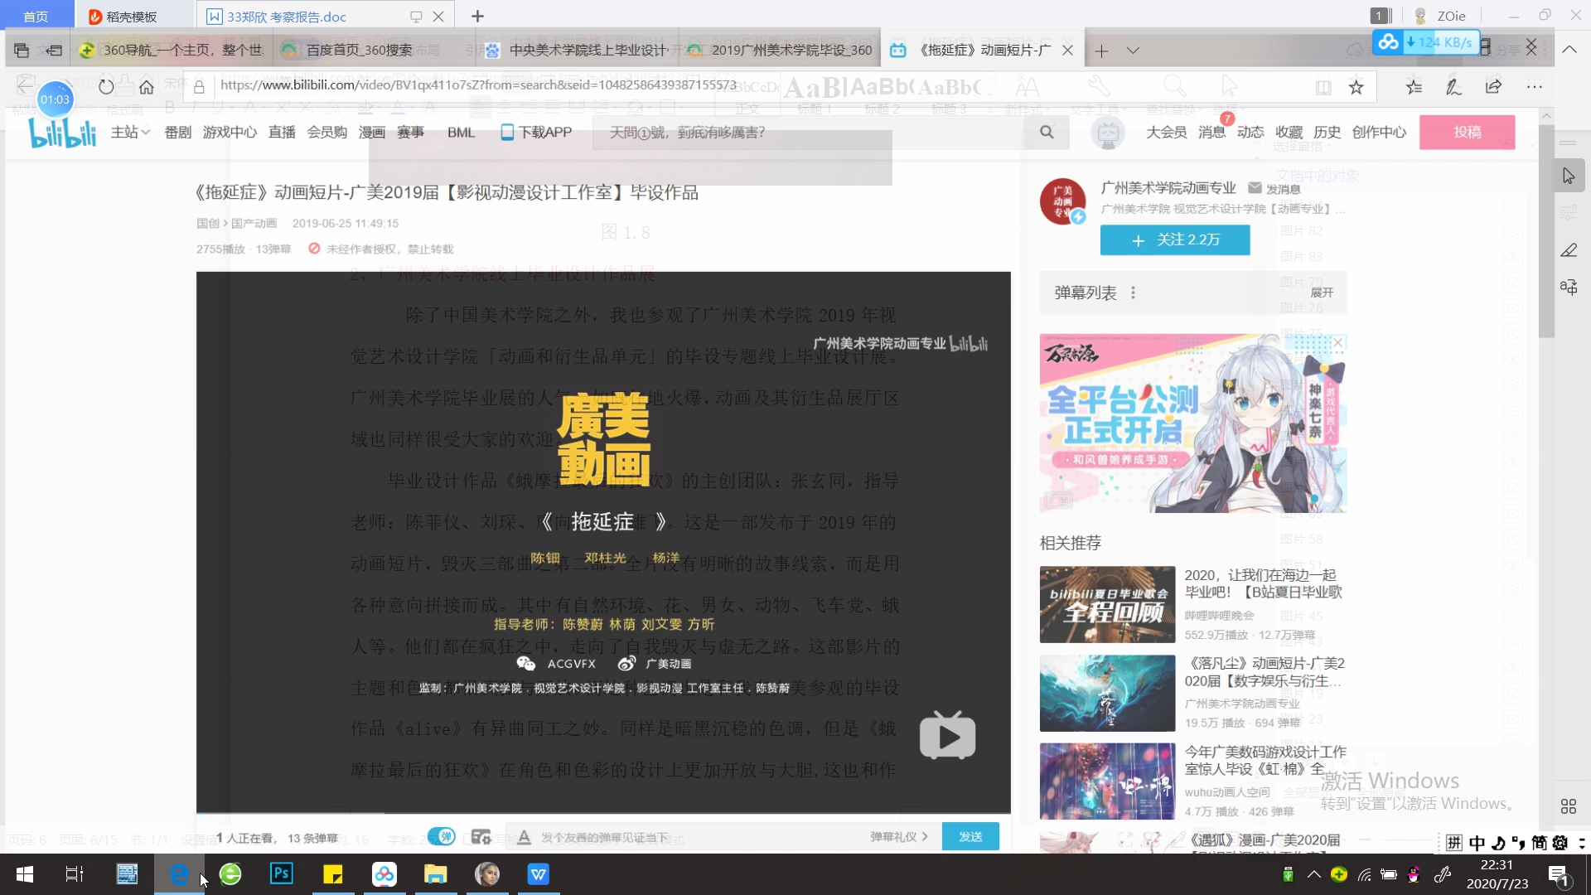Viewport: 1591px width, 895px height.
Task: Toggle the danmaku display switch
Action: click(442, 837)
